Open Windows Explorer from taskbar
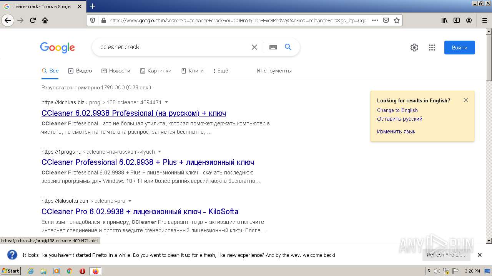This screenshot has height=276, width=492. coord(43,271)
